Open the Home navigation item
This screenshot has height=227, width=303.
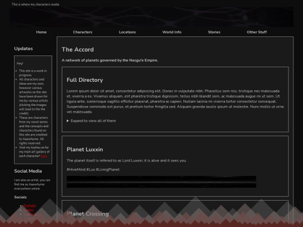(42, 33)
